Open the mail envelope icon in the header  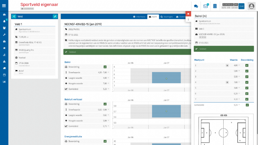(206, 6)
